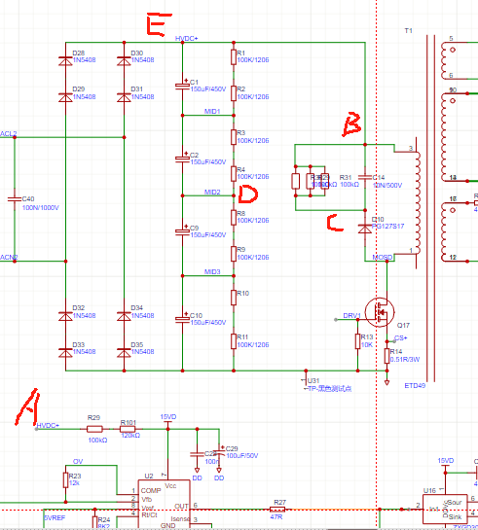Image resolution: width=478 pixels, height=530 pixels.
Task: Click the D33 diode symbol
Action: pos(65,353)
